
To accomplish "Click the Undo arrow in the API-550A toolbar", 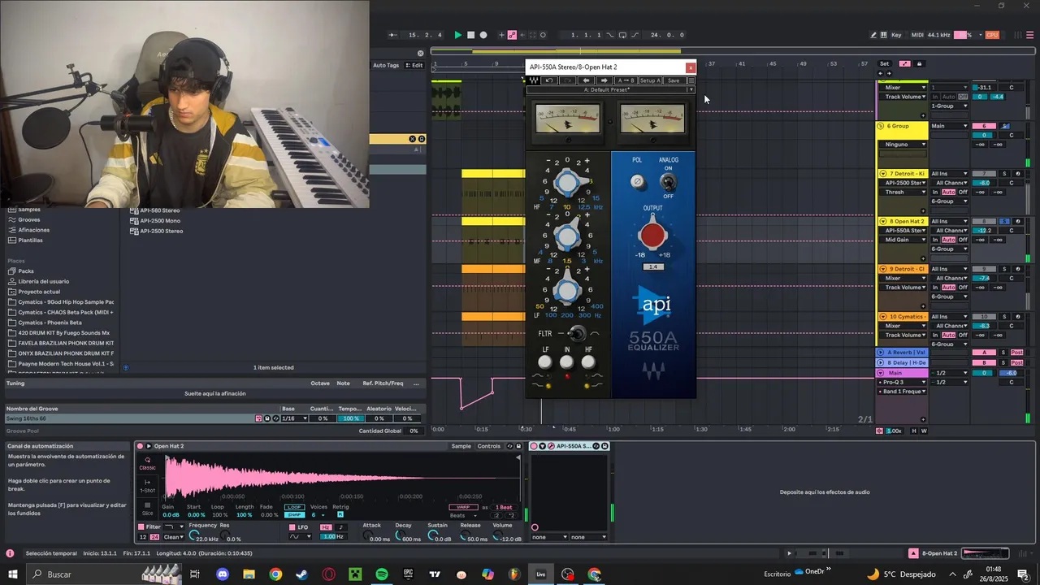I will [x=550, y=80].
